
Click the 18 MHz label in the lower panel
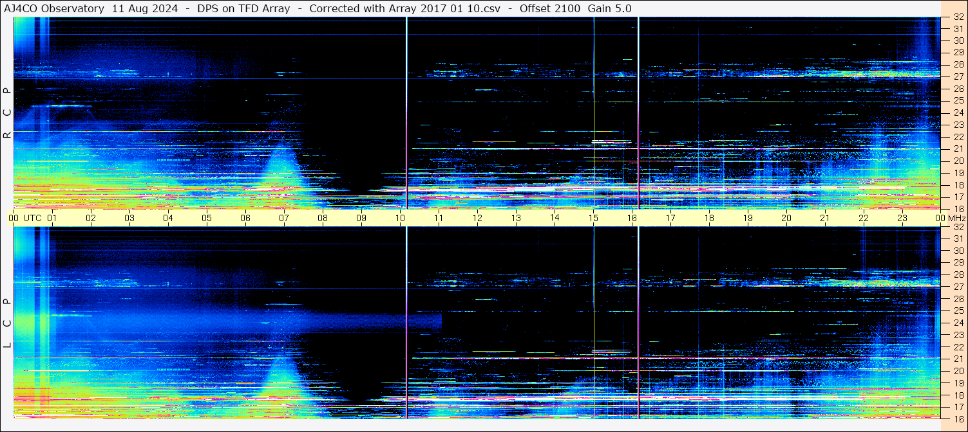click(x=958, y=395)
